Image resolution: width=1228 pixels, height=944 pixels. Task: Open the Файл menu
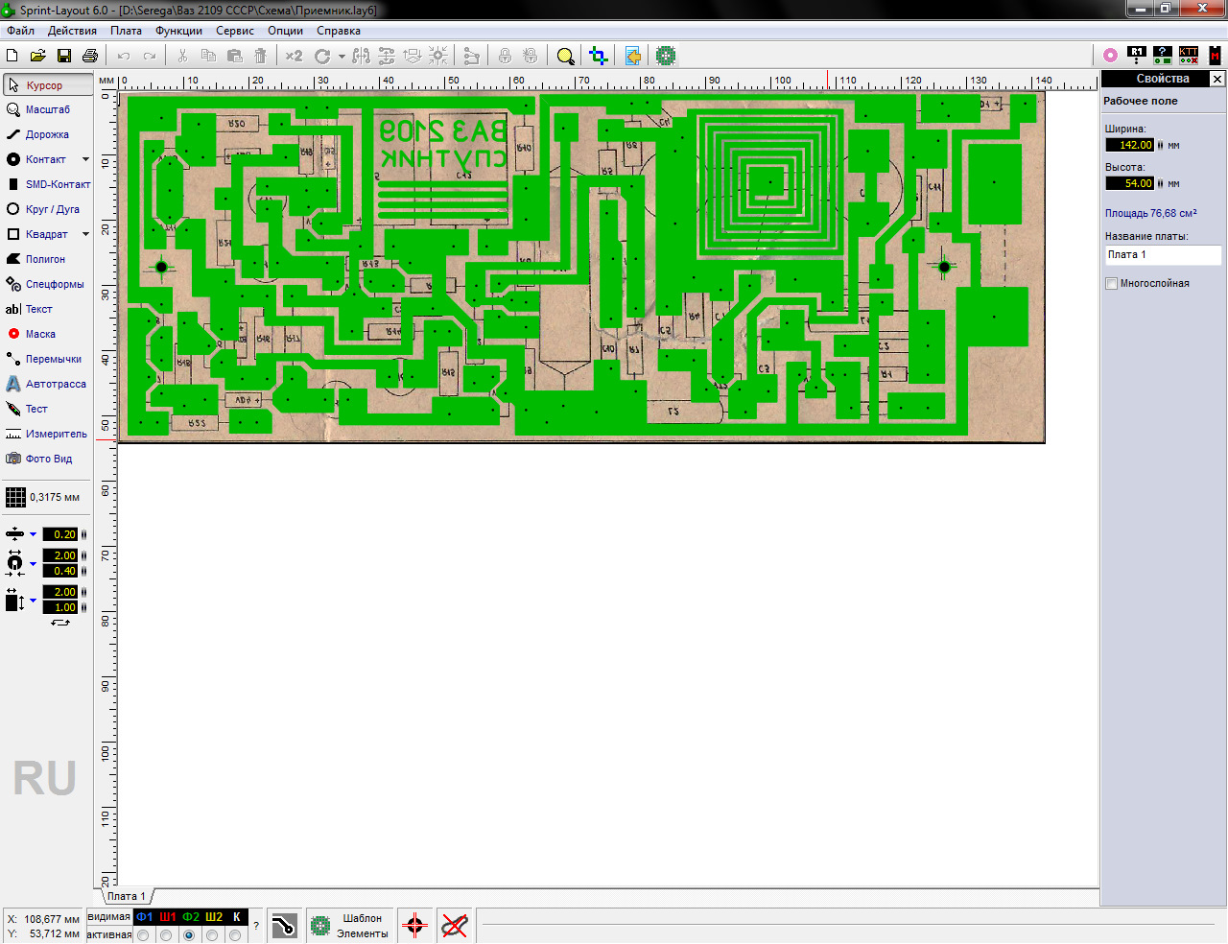point(20,31)
